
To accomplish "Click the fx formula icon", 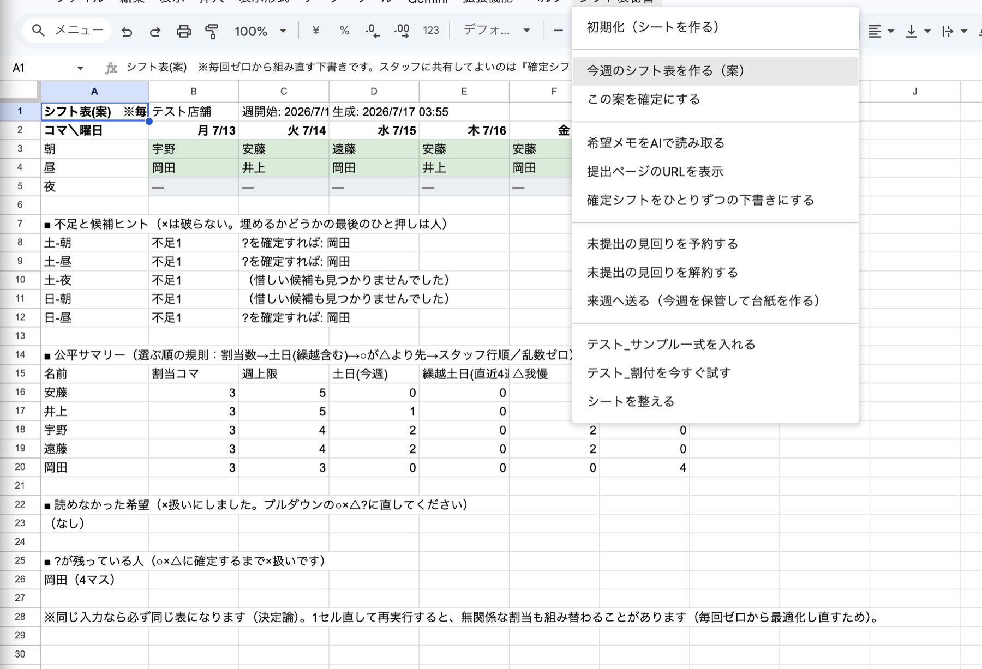I will pos(111,68).
